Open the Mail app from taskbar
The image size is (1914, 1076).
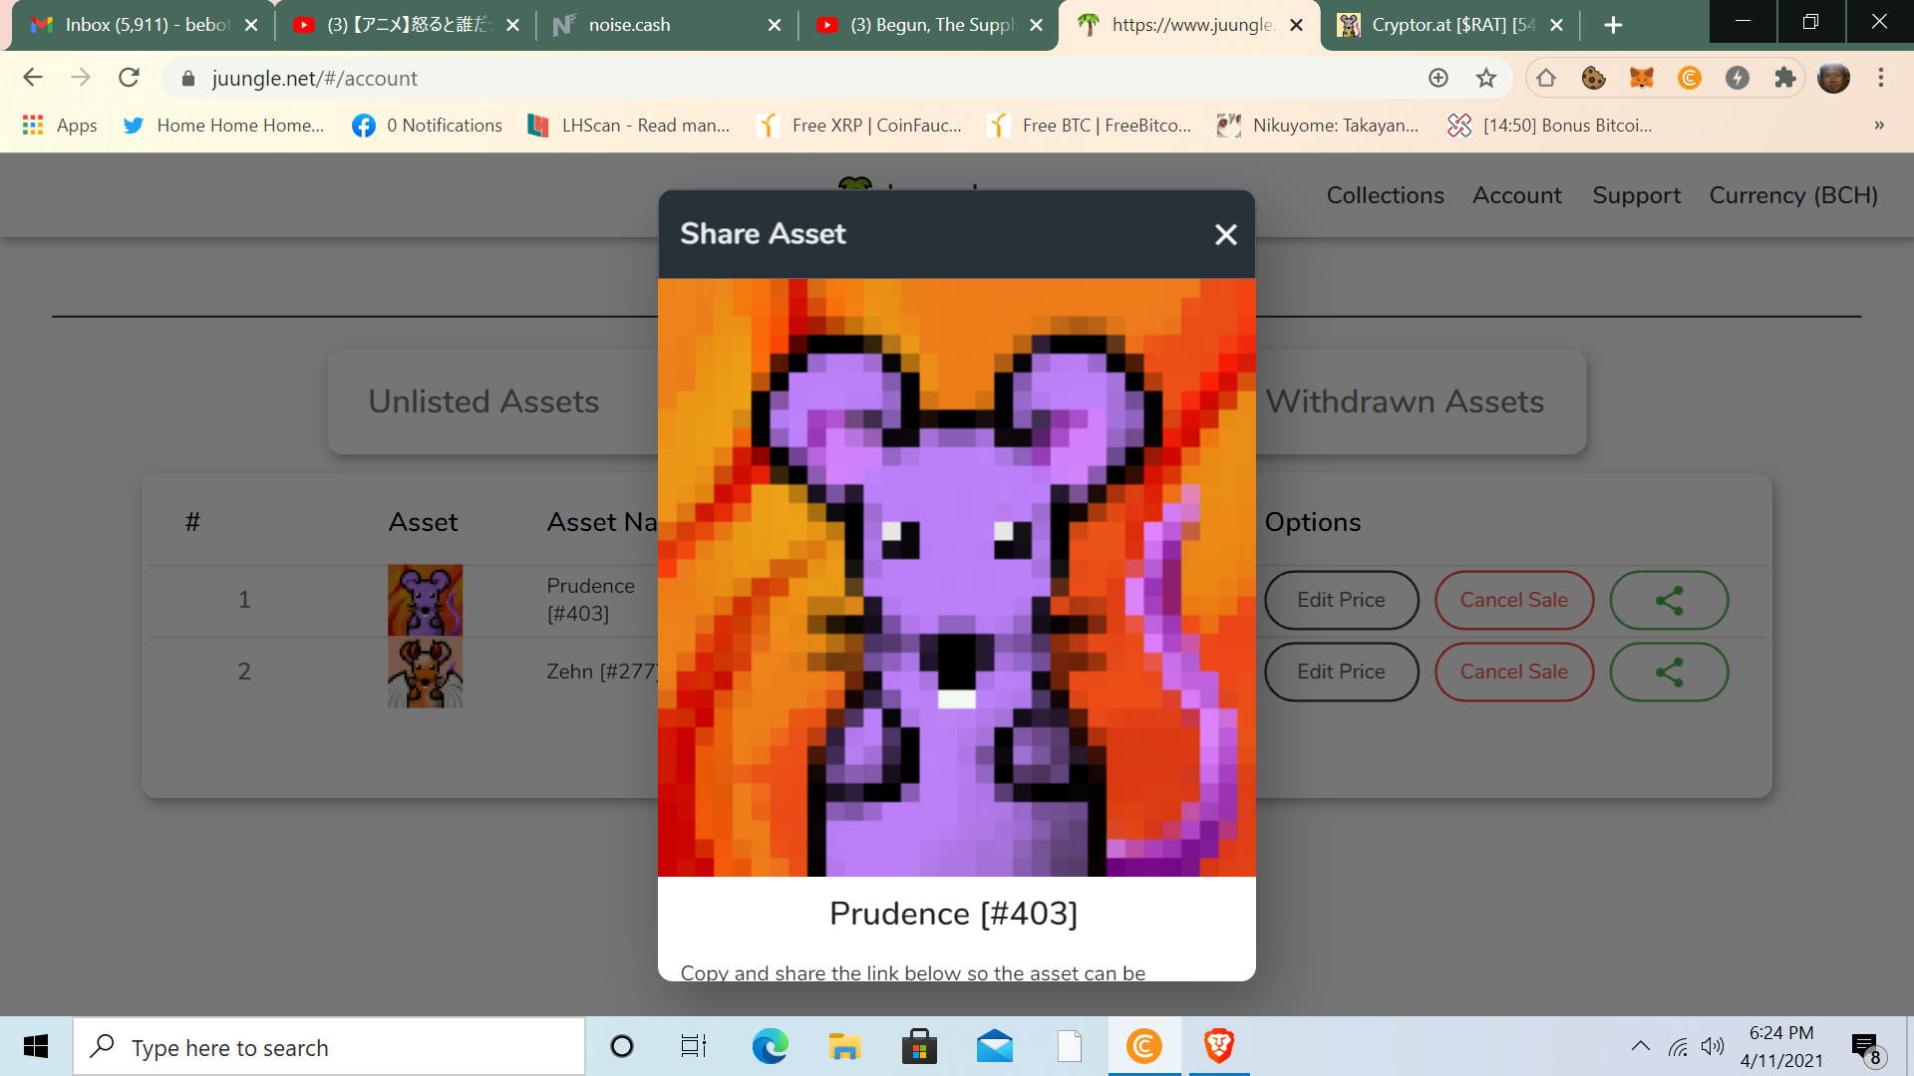coord(995,1046)
